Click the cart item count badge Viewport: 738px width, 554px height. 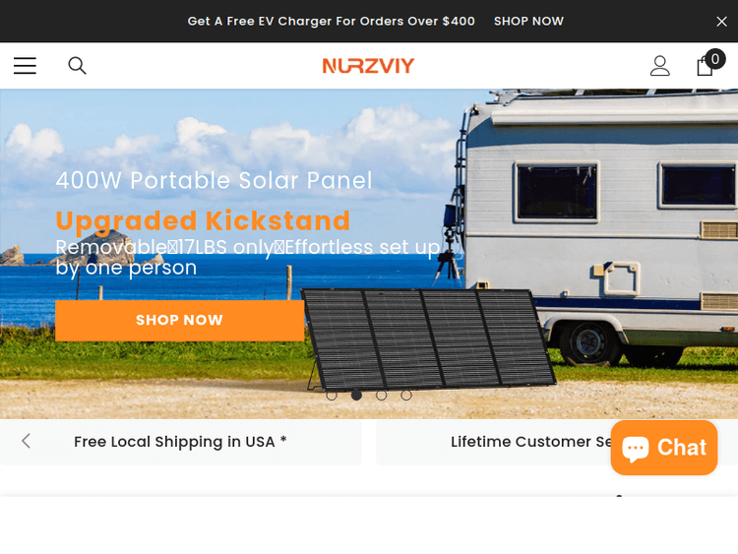tap(715, 59)
